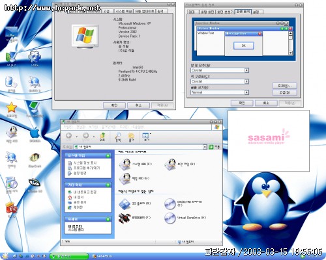
Task: Open the CD media program desktop icon
Action: point(11,183)
